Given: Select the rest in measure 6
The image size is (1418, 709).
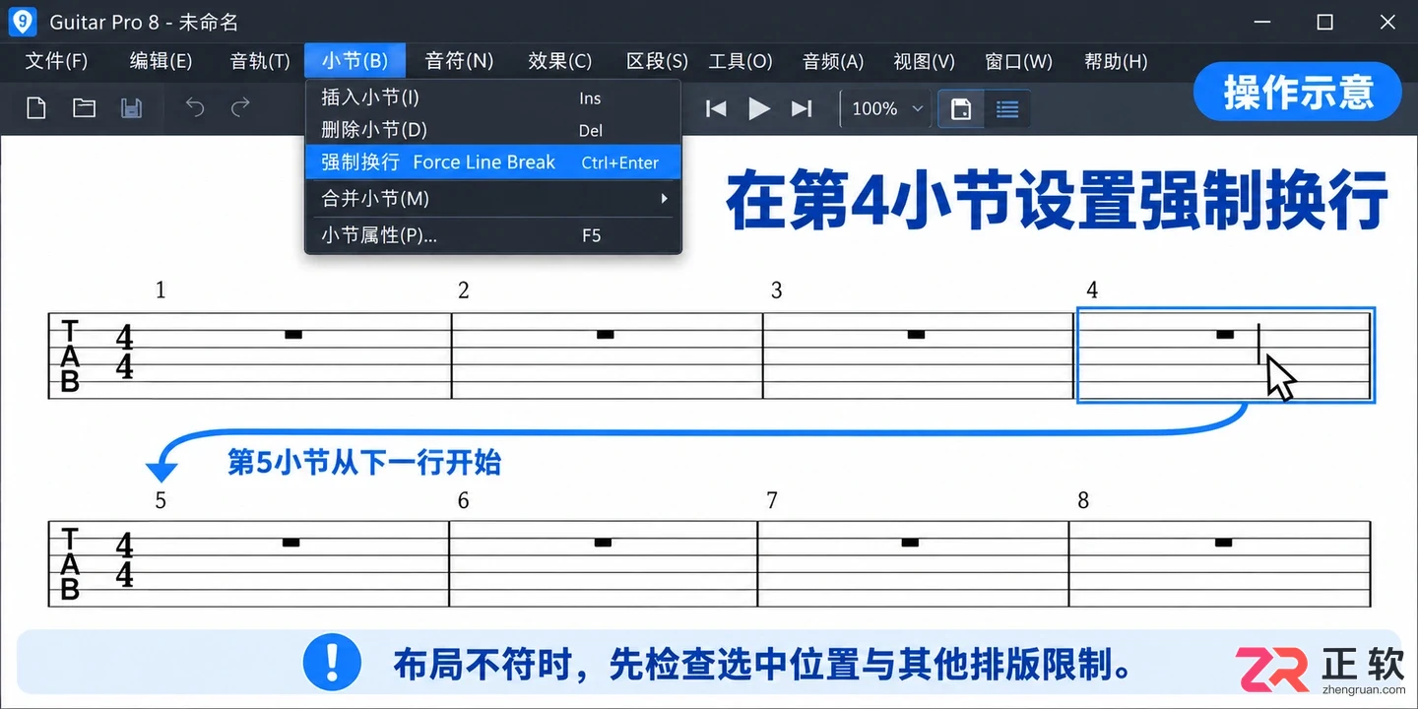Looking at the screenshot, I should point(604,543).
